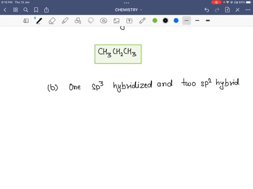Select the thickest stroke width
This screenshot has height=189, width=253.
(x=208, y=20)
